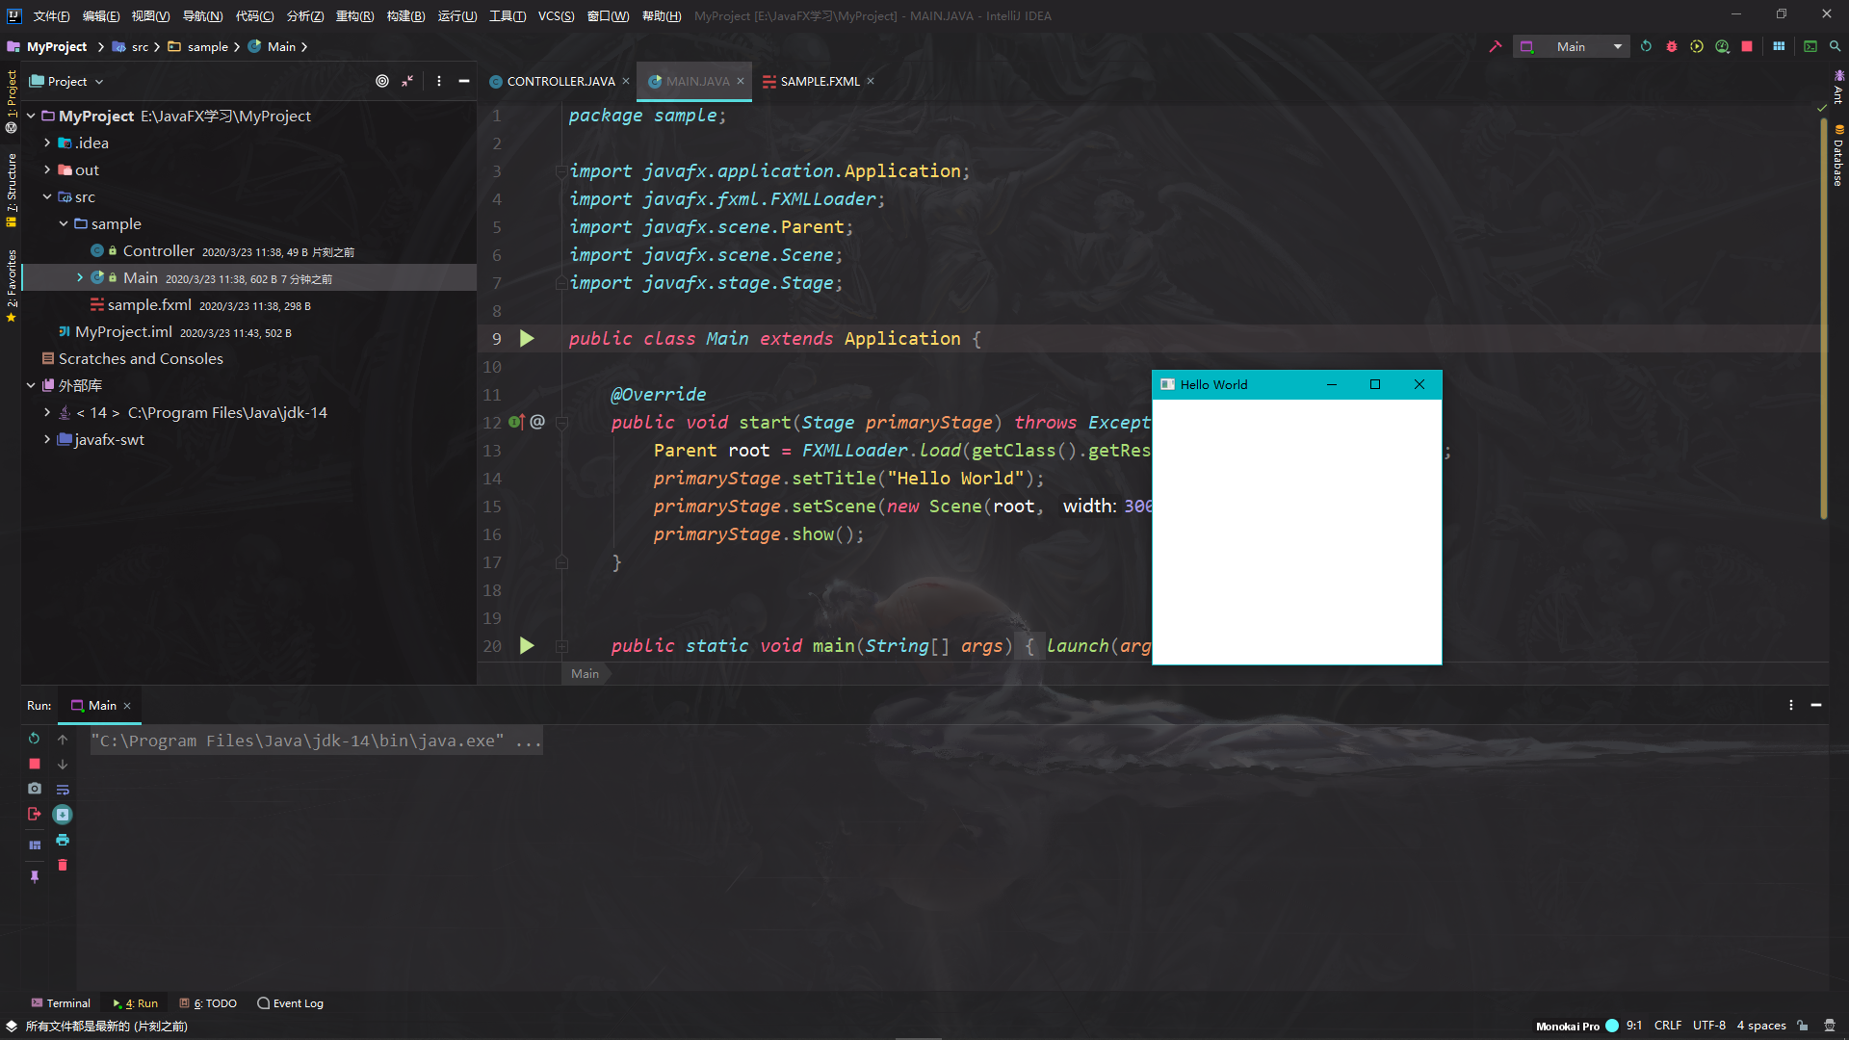
Task: Collapse the src folder in tree
Action: (47, 196)
